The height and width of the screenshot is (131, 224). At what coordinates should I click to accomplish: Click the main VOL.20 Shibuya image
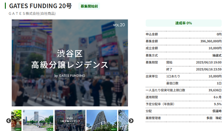coord(70,63)
